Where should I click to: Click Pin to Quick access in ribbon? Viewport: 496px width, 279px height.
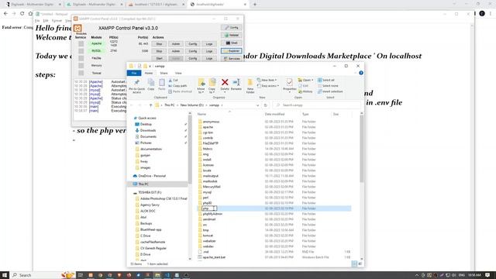click(x=136, y=86)
